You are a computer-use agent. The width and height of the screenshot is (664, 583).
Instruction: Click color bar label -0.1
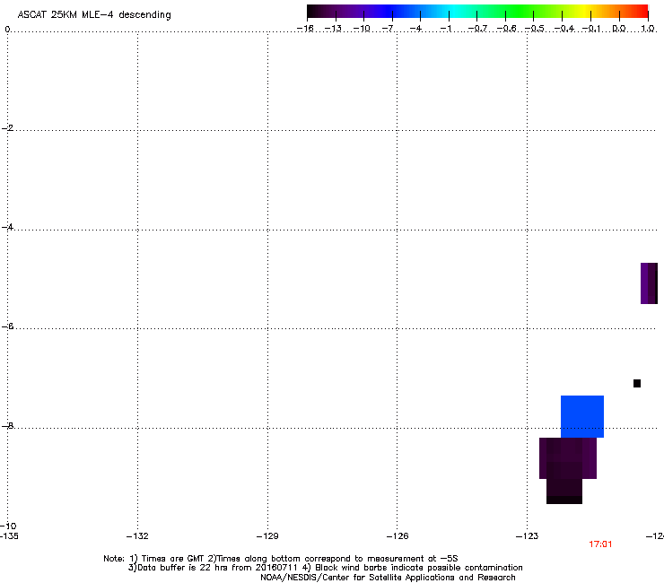pos(591,29)
